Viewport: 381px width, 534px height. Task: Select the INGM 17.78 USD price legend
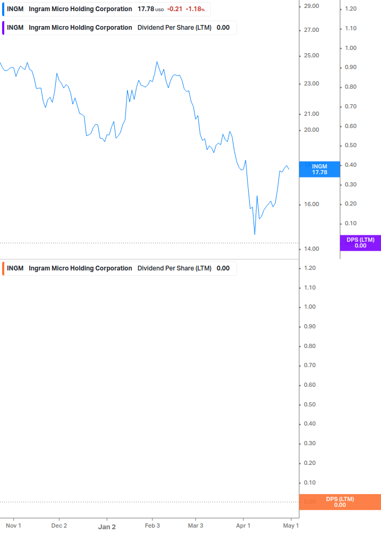106,9
